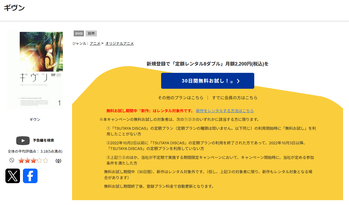Share this page on Facebook
The width and height of the screenshot is (349, 205).
30,176
